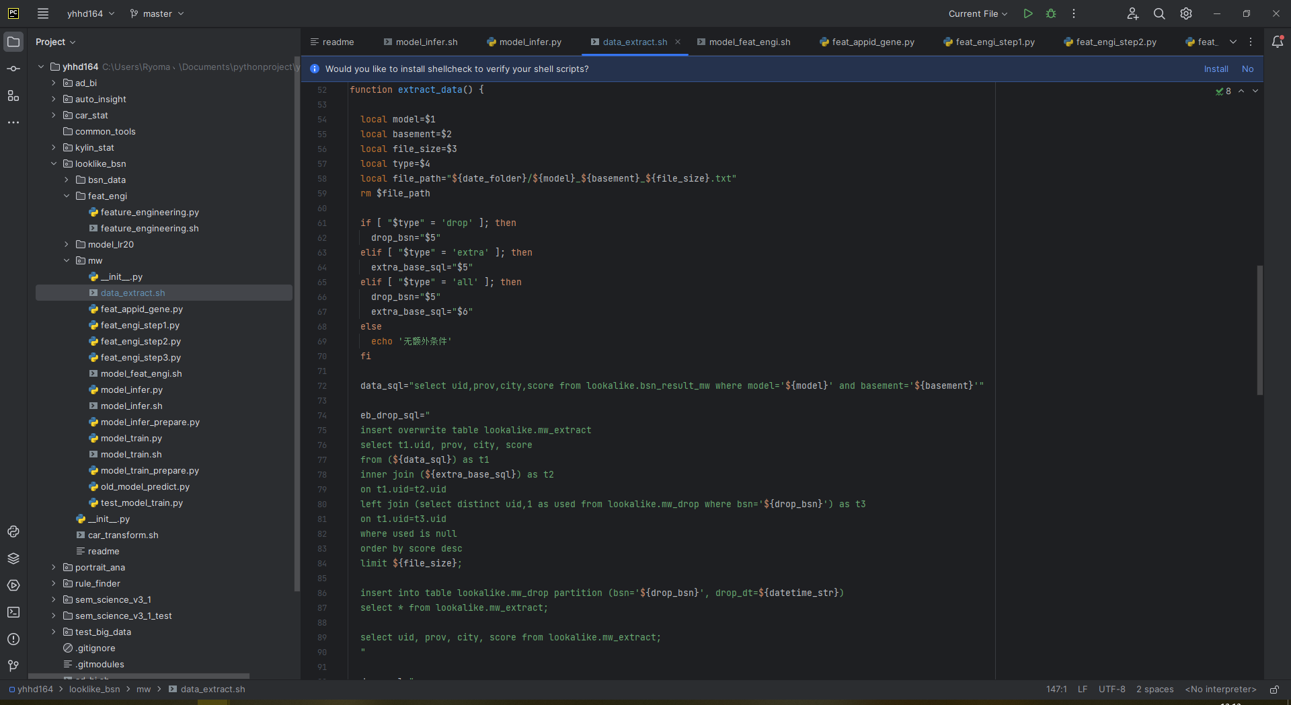Click looklike_bsn in breadcrumb bar
Screen dimensions: 1291x705
click(x=94, y=690)
